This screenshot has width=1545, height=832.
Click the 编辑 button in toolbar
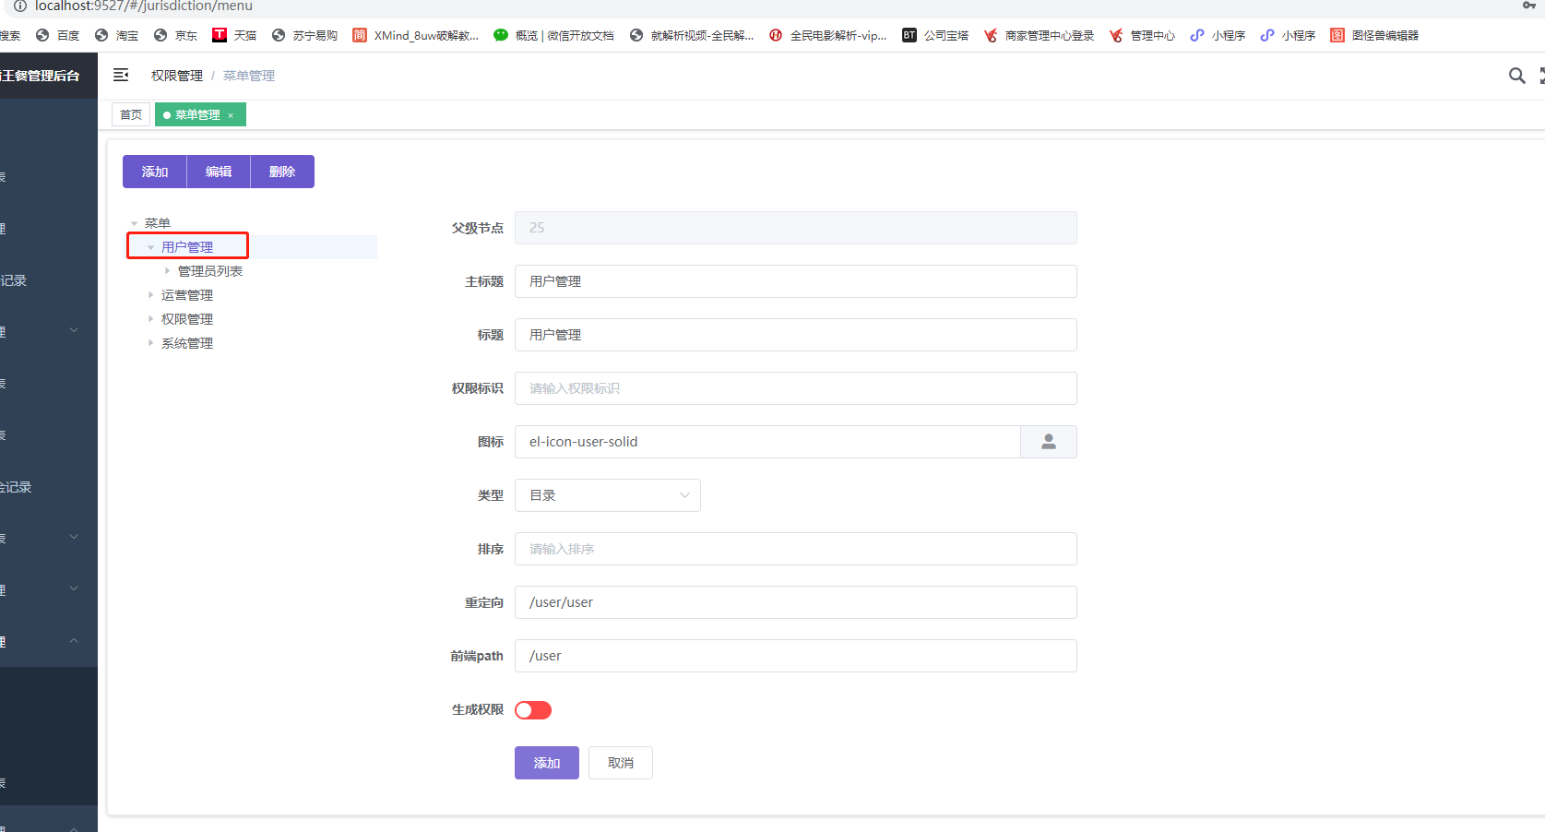pyautogui.click(x=219, y=172)
